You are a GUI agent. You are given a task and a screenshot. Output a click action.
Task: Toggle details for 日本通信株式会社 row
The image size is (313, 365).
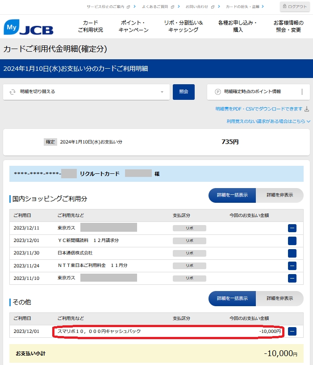(292, 253)
